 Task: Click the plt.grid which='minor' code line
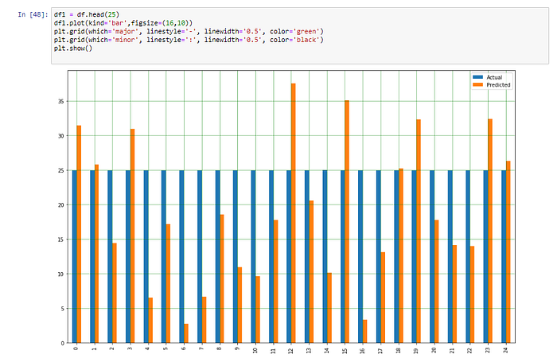point(189,40)
